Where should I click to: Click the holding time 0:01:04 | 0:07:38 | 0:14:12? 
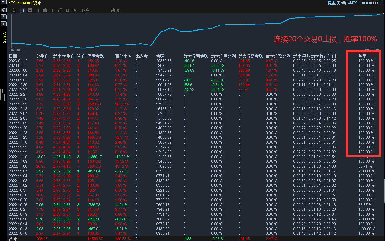click(x=314, y=118)
